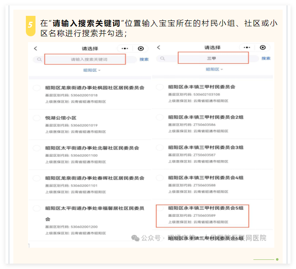
Task: Click code 基层区划代码: 530602001200
Action: (x=71, y=227)
